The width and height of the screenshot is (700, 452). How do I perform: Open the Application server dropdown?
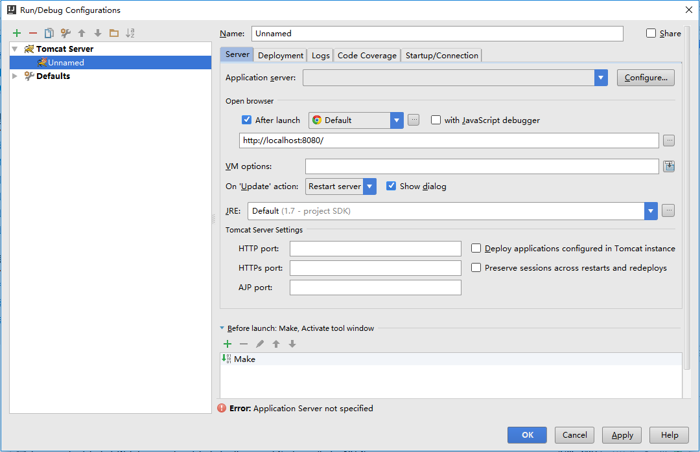point(601,78)
